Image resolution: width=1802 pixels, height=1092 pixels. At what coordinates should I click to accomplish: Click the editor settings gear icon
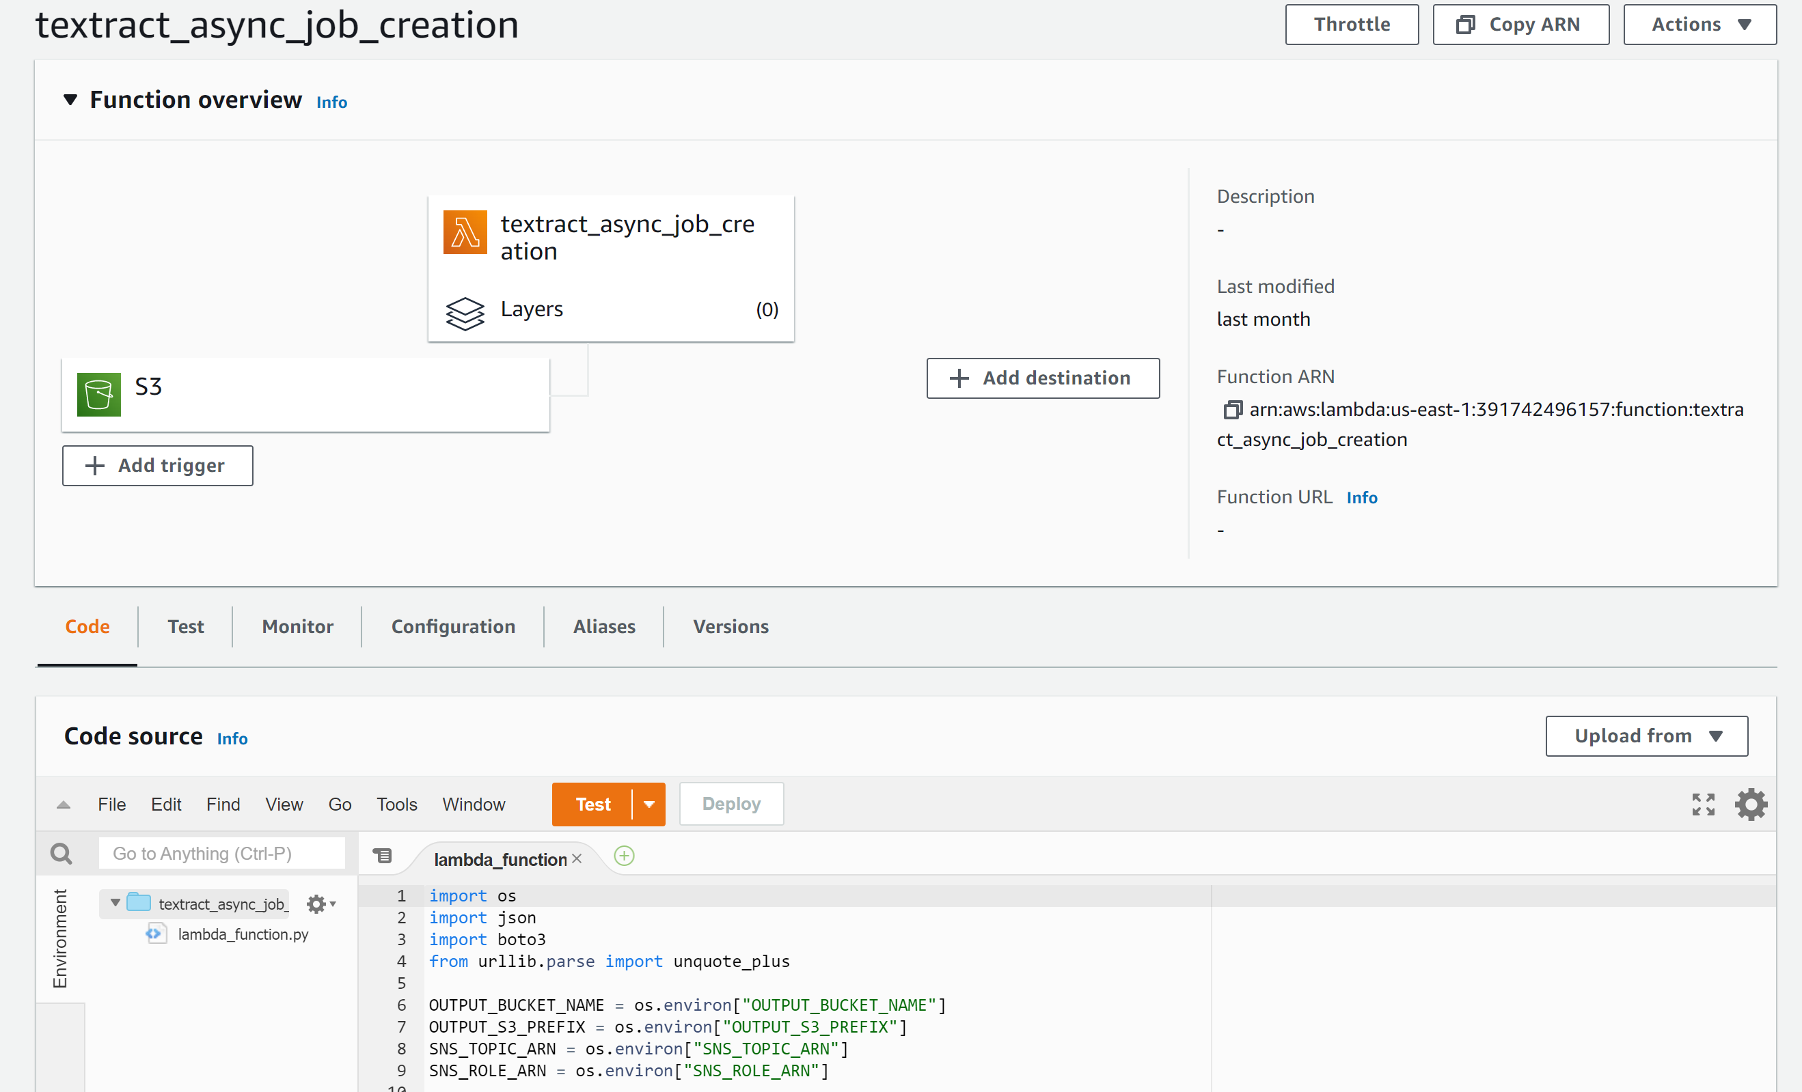[x=1751, y=804]
